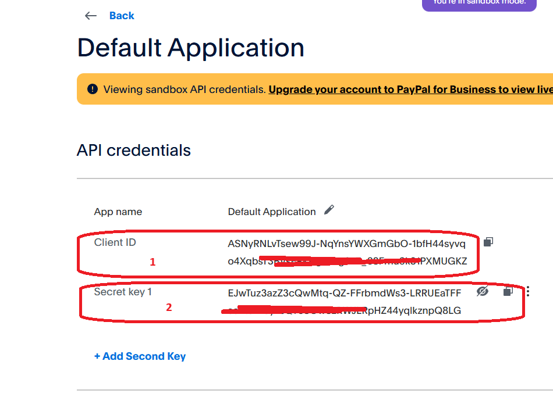Click the purple sandbox mode badge
This screenshot has height=397, width=553.
click(x=478, y=5)
